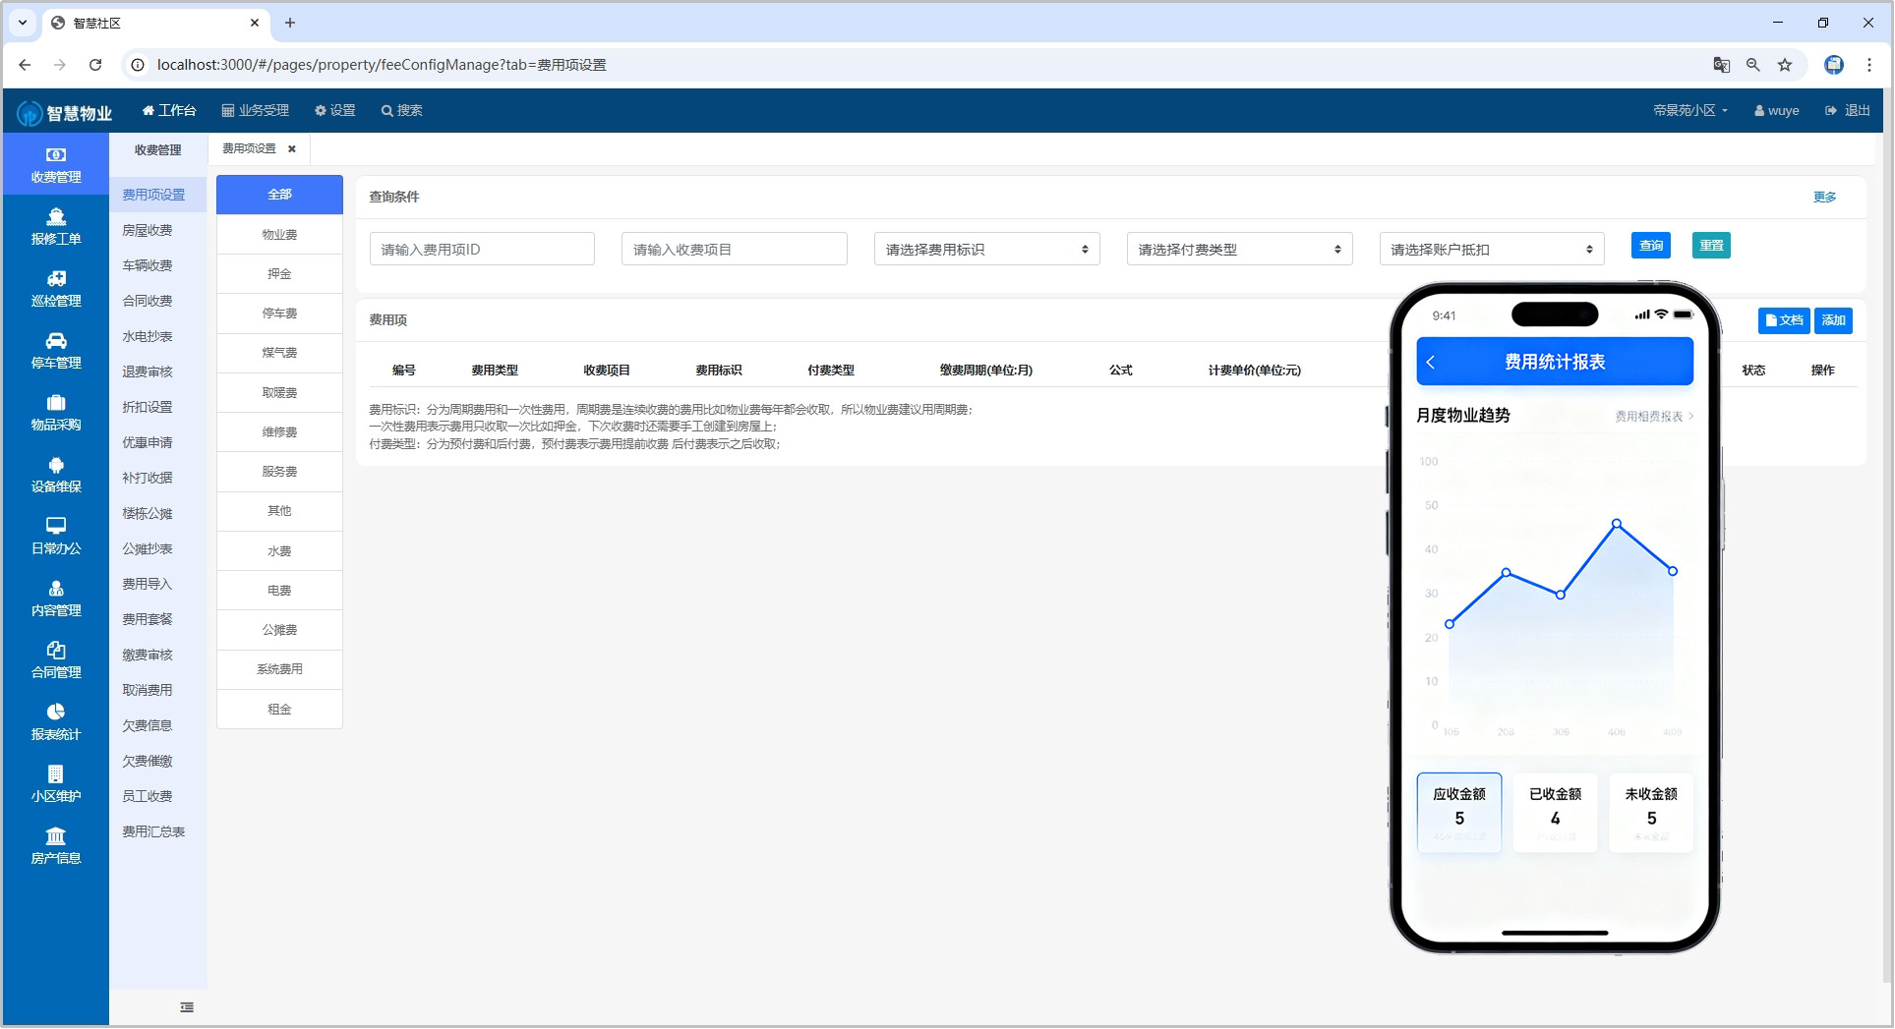Select the 应收金额 card in phone preview
This screenshot has height=1029, width=1895.
1458,812
